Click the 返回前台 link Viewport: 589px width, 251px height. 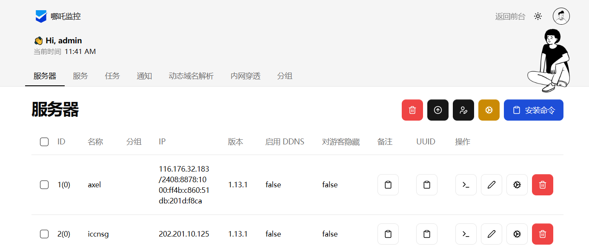[x=510, y=17]
